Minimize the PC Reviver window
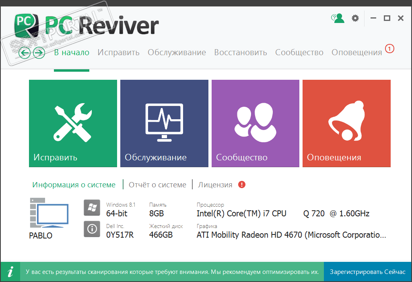412x282 pixels. click(373, 18)
